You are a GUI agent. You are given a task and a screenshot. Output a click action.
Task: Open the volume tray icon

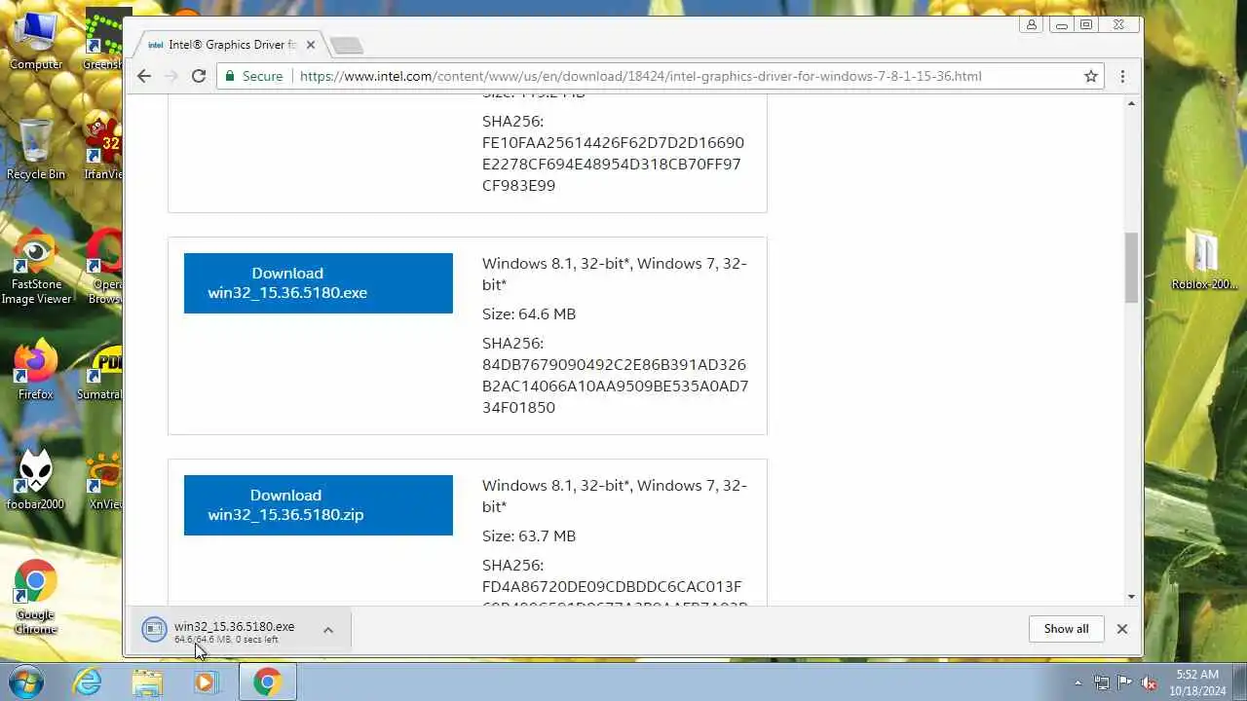pyautogui.click(x=1149, y=683)
